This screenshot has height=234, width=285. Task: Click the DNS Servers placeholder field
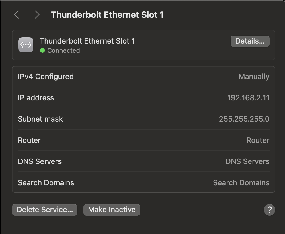(247, 161)
